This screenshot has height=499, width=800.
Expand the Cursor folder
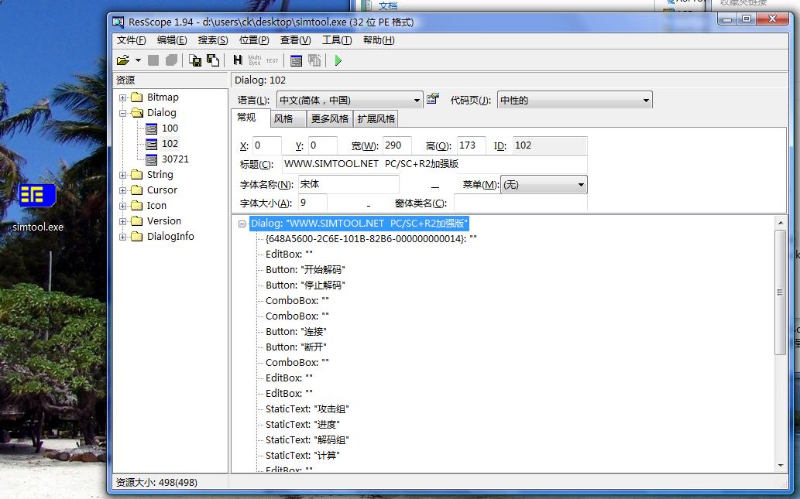click(x=122, y=190)
